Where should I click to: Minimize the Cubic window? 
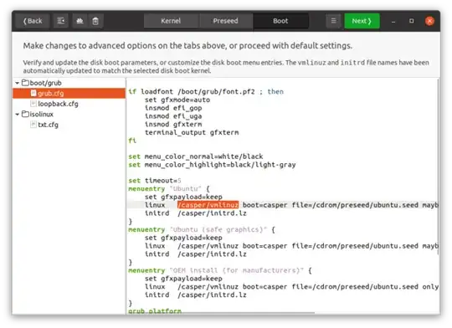[x=393, y=21]
